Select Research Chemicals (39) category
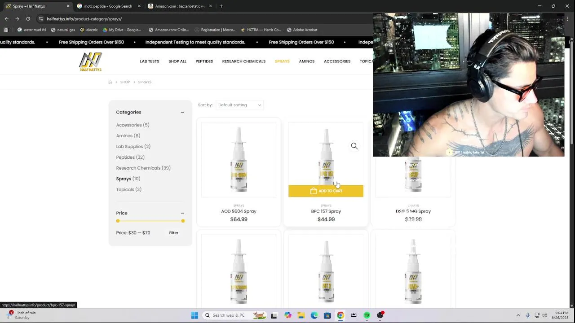This screenshot has width=575, height=323. pyautogui.click(x=143, y=168)
